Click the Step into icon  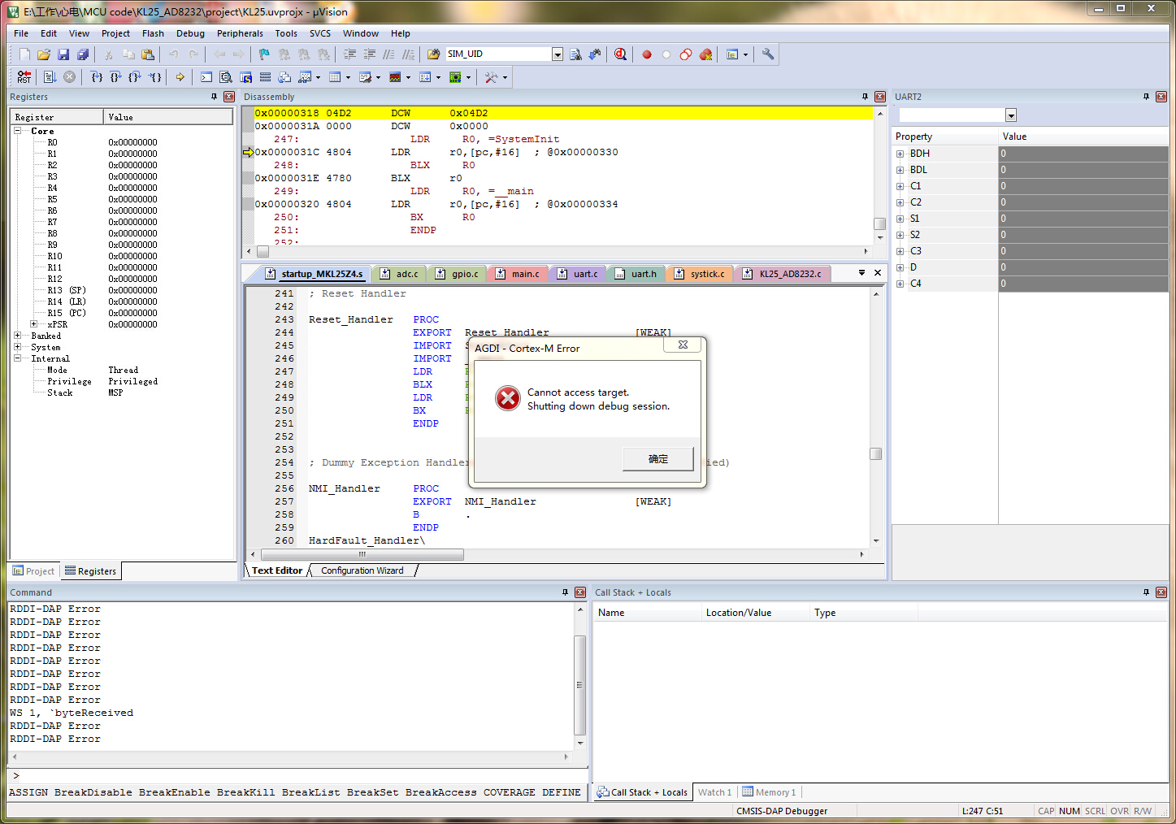click(97, 77)
